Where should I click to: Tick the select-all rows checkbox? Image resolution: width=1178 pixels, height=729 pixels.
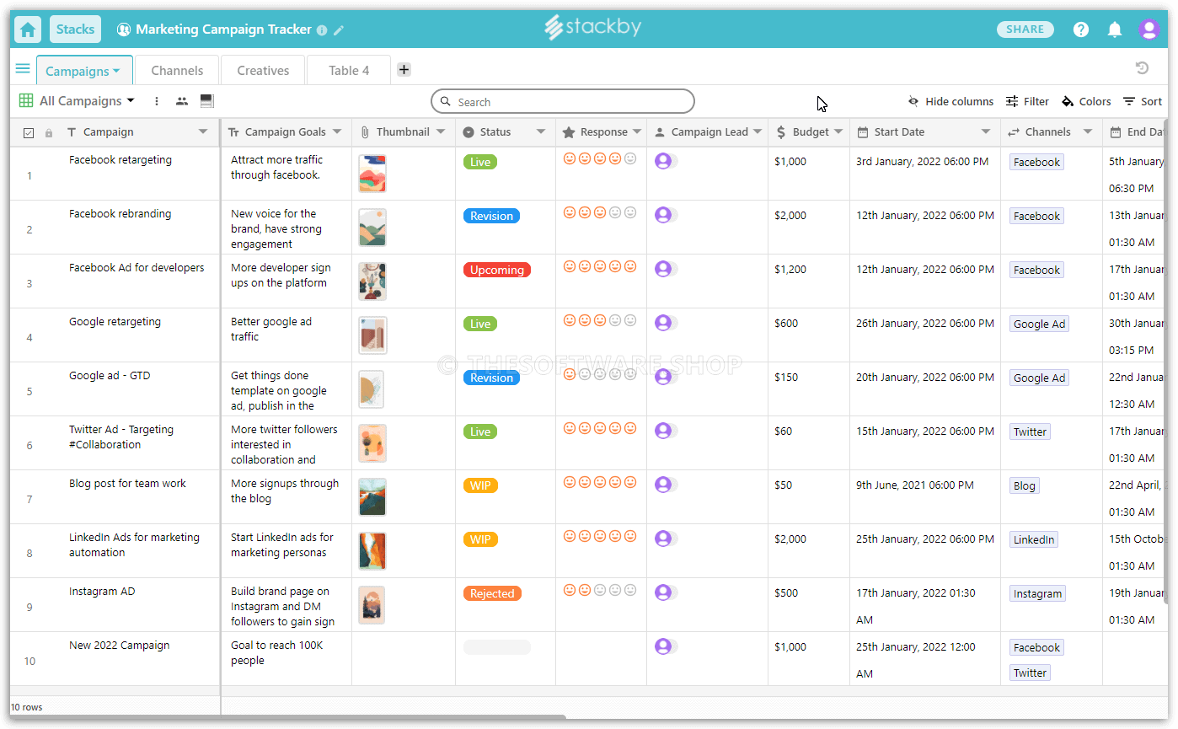click(x=29, y=133)
